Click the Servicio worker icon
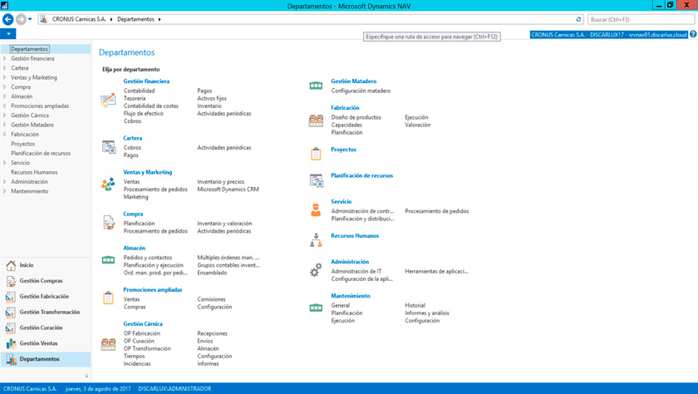 [x=316, y=210]
